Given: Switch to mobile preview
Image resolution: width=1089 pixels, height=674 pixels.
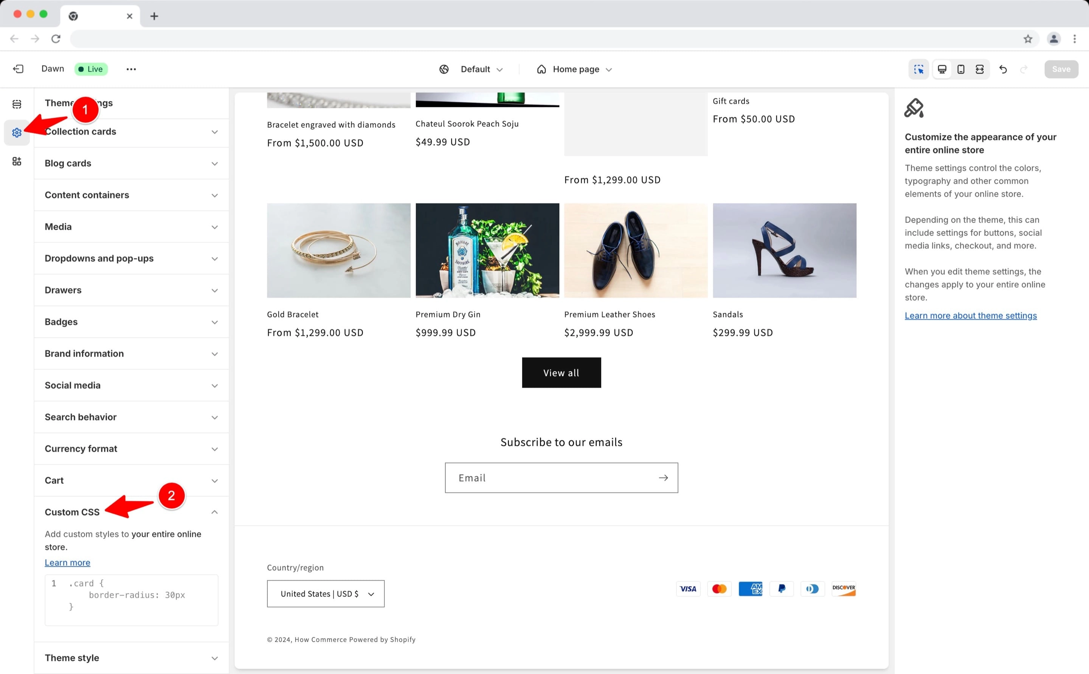Looking at the screenshot, I should pyautogui.click(x=960, y=69).
